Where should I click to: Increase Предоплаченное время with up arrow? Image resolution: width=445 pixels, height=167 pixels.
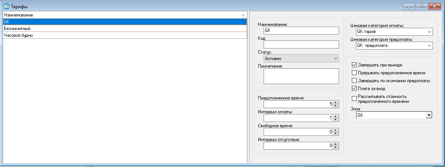336,102
